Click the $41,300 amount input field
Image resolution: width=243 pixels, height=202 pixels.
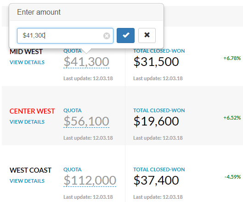click(65, 36)
